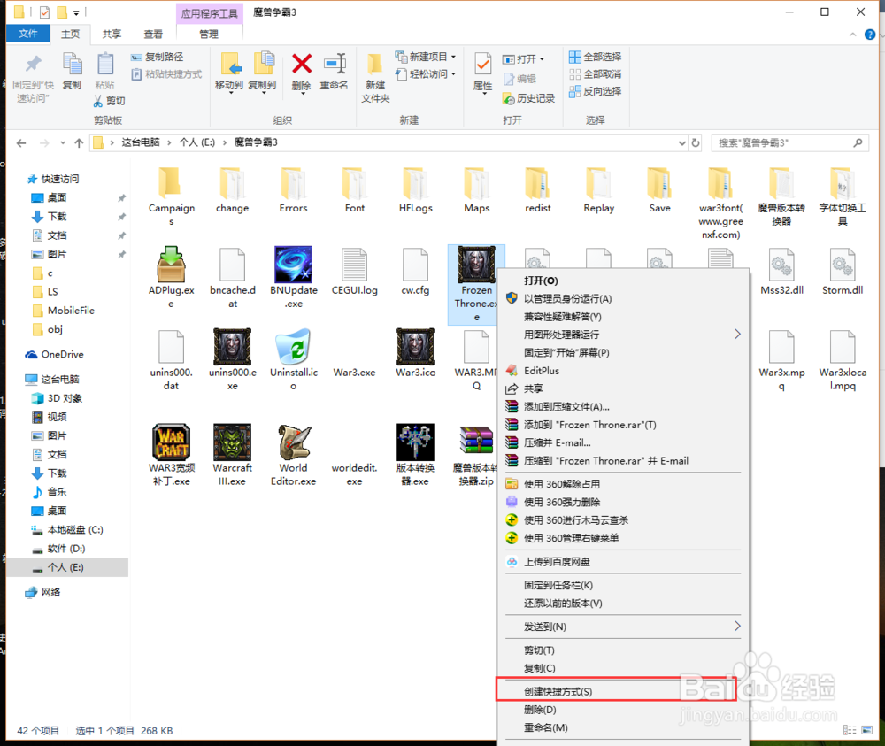The height and width of the screenshot is (746, 885).
Task: Click Network in navigation pane
Action: (x=42, y=592)
